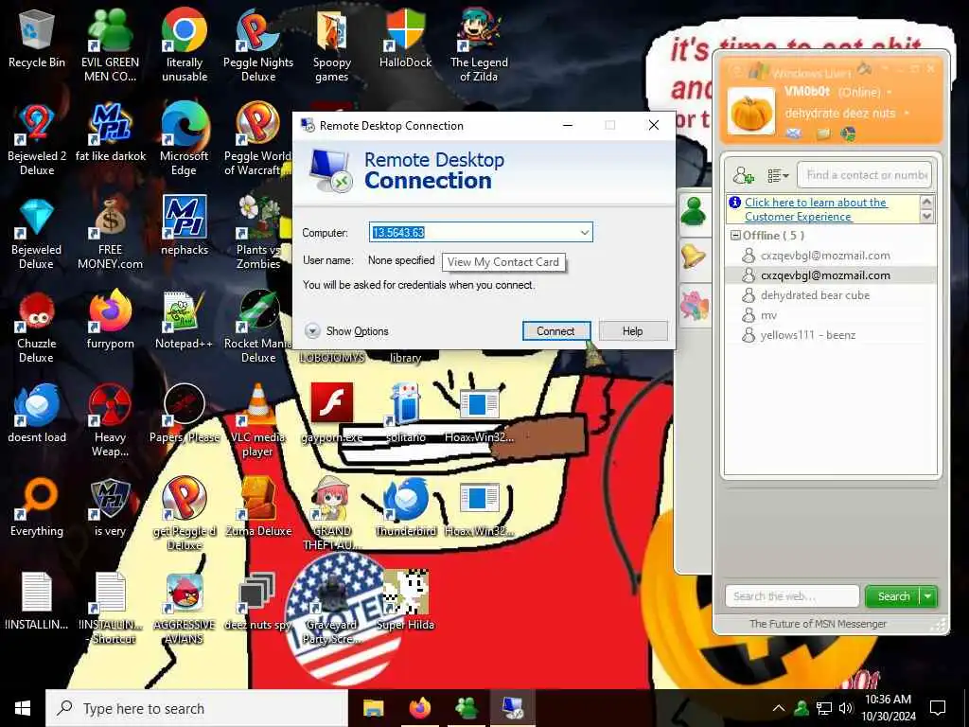
Task: Click the Find a contact or number field
Action: [864, 175]
